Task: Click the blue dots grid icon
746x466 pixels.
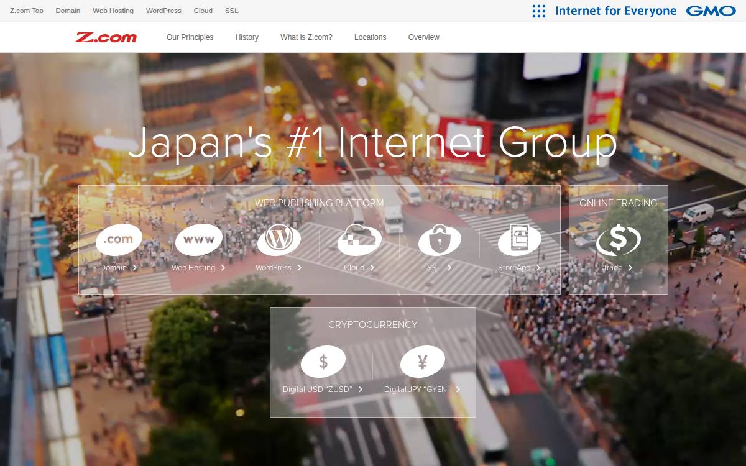Action: [539, 11]
